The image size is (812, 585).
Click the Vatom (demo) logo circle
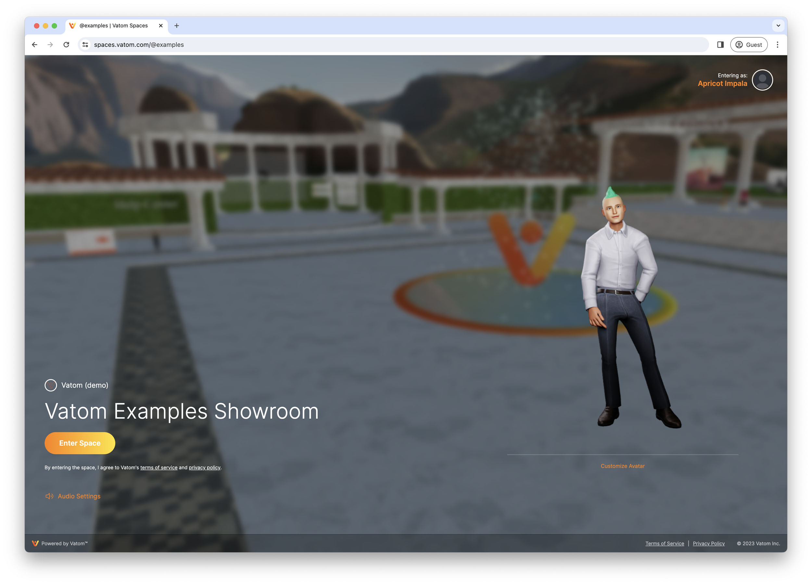click(51, 385)
